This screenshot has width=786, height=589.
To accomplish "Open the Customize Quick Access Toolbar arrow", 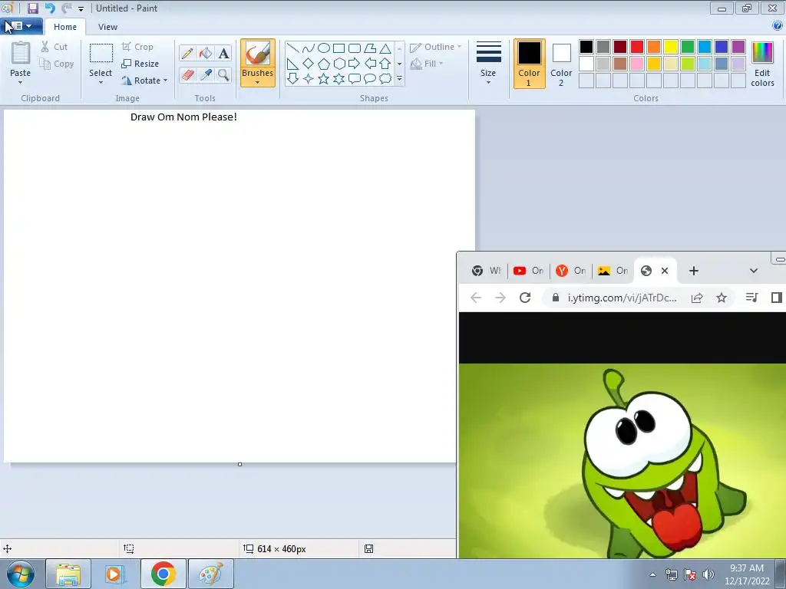I will coord(81,8).
